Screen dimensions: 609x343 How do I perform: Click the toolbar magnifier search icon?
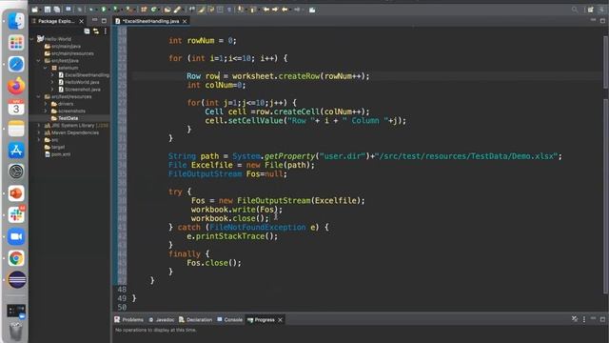(575, 10)
